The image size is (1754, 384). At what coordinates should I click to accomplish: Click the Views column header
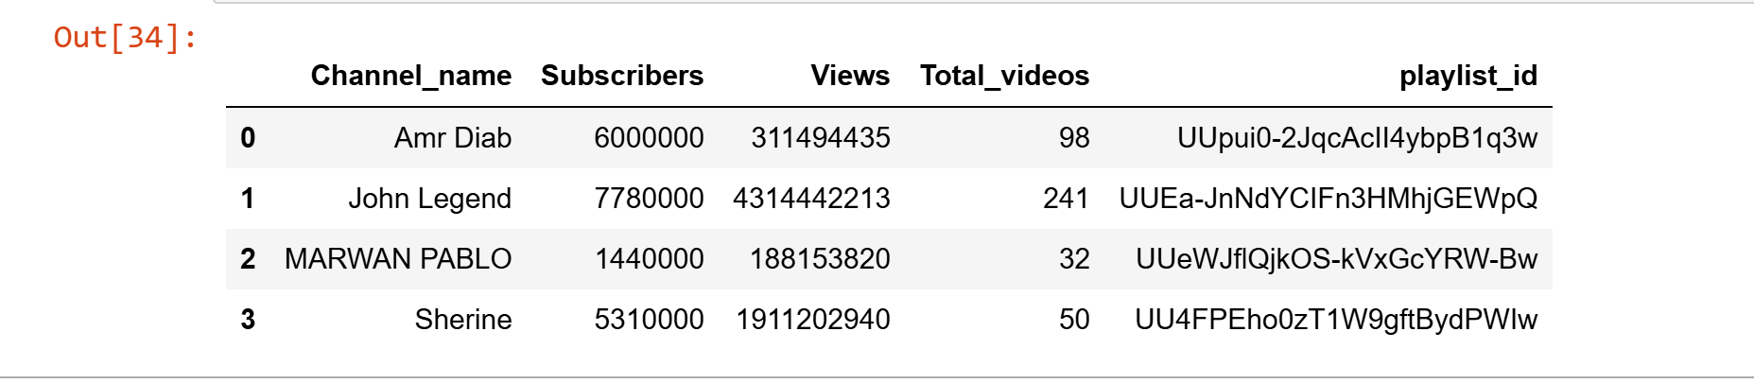pos(849,76)
